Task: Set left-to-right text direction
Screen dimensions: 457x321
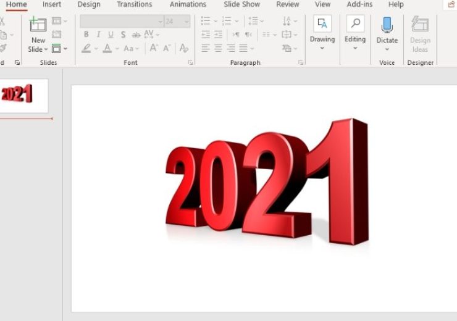Action: click(236, 35)
